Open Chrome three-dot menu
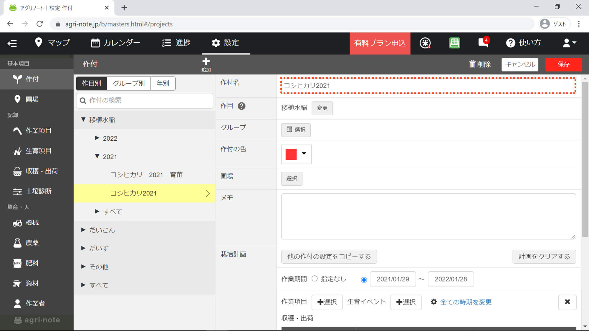This screenshot has width=589, height=331. [579, 24]
